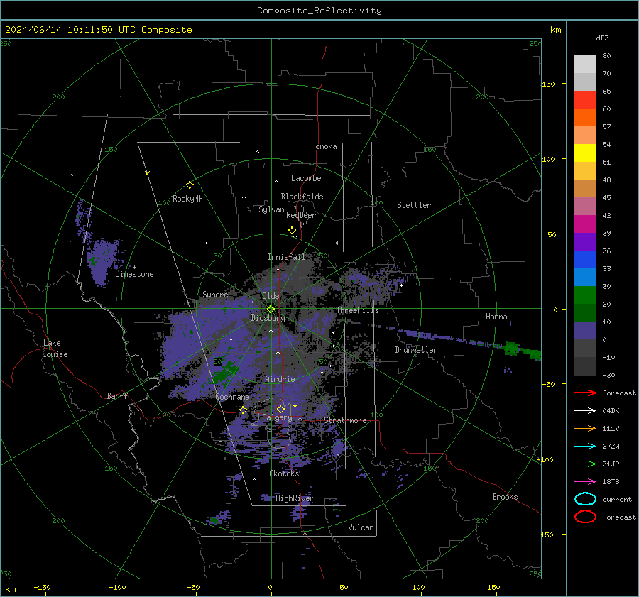Screen dimensions: 639x597
Task: Click the RockyMH label
Action: (x=187, y=199)
